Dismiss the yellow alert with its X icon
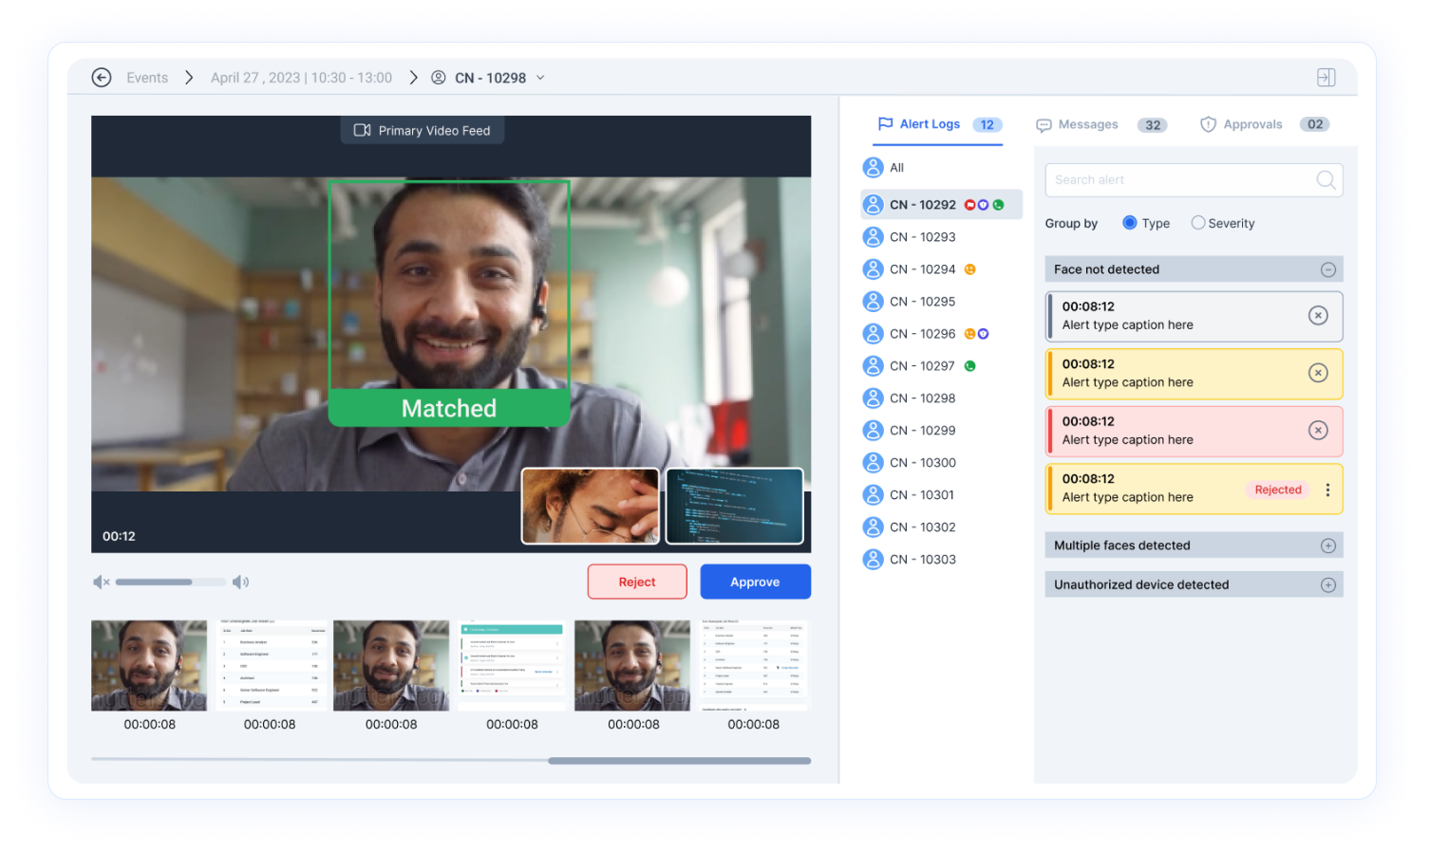This screenshot has width=1448, height=851. [x=1318, y=373]
